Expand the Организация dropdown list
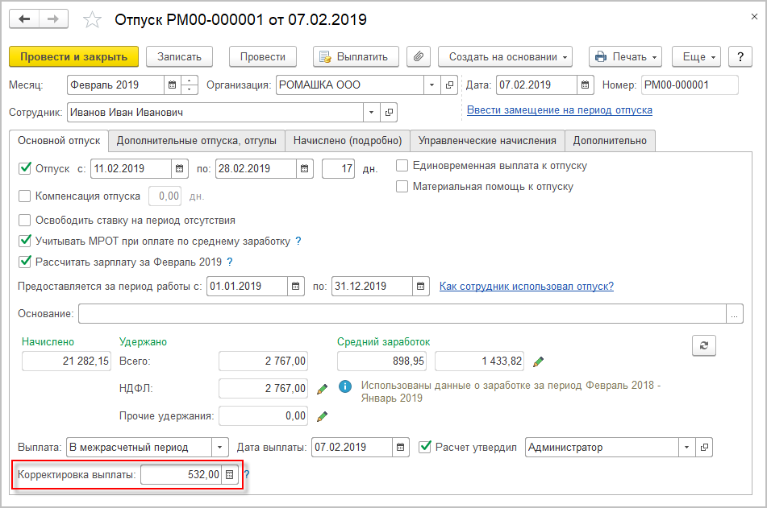 [432, 85]
